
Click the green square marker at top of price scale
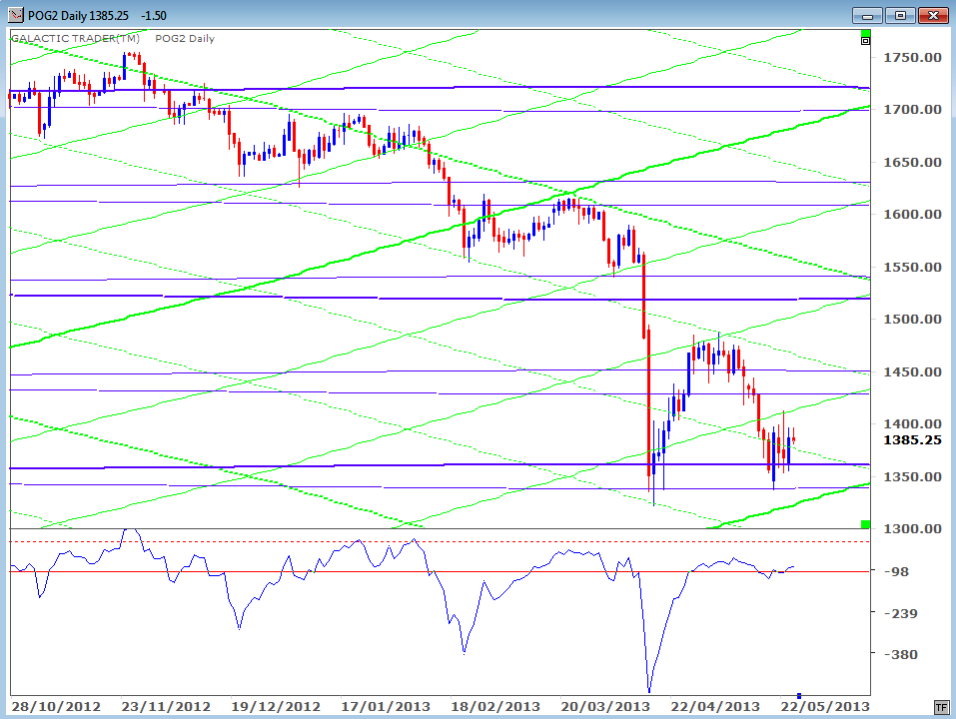point(865,33)
